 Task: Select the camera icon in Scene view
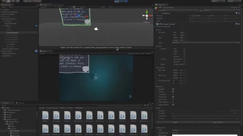click(x=96, y=29)
